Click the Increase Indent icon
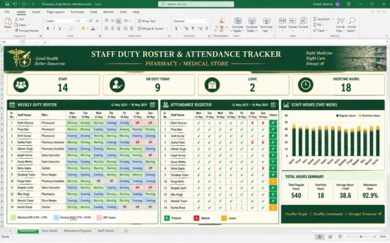The width and height of the screenshot is (390, 243). point(131,29)
